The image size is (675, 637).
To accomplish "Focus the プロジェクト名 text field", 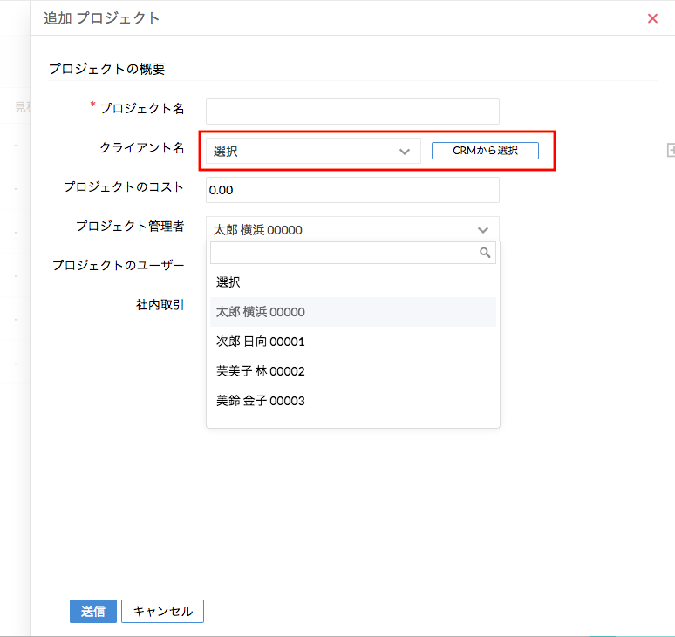I will tap(352, 112).
